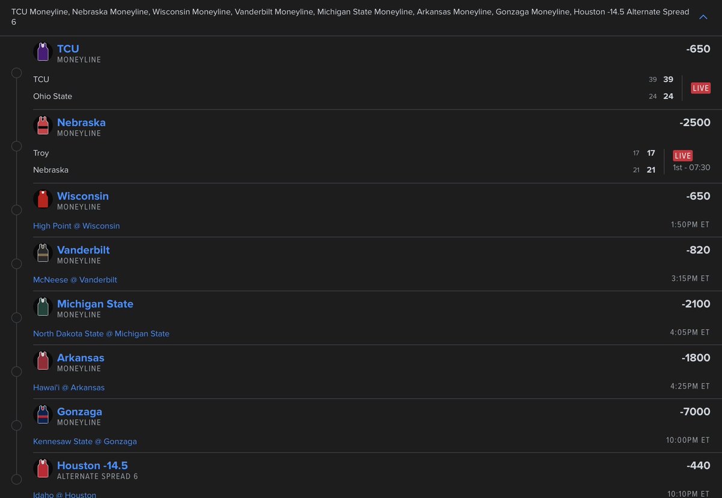Open the Arkansas team link

click(81, 357)
